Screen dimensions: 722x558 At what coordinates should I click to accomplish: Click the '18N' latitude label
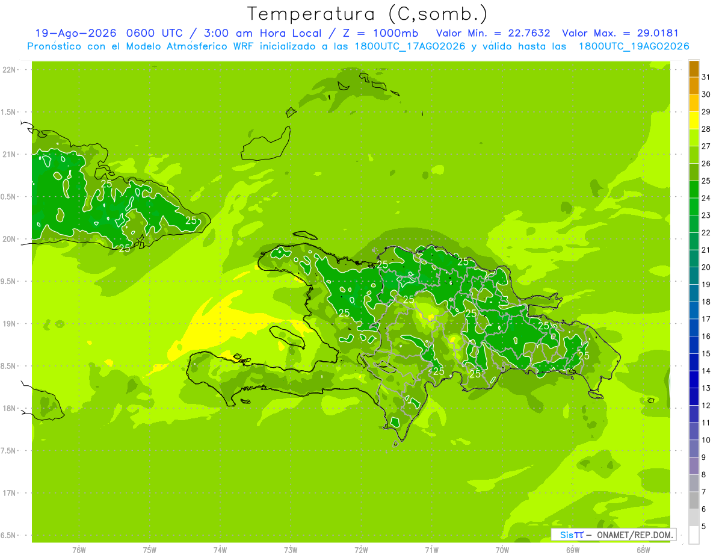pos(8,408)
